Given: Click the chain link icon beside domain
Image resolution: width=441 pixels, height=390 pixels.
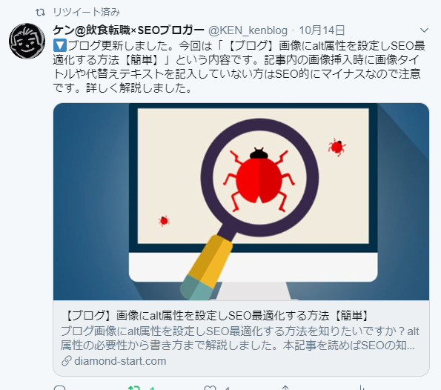Looking at the screenshot, I should (67, 361).
